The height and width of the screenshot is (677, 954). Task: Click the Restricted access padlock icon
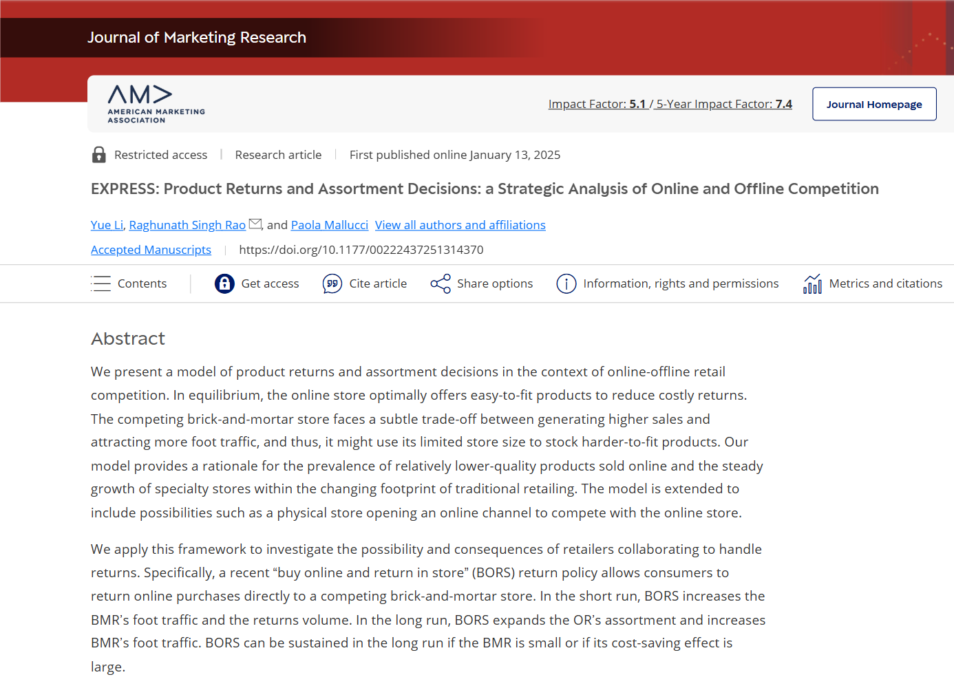(x=99, y=155)
